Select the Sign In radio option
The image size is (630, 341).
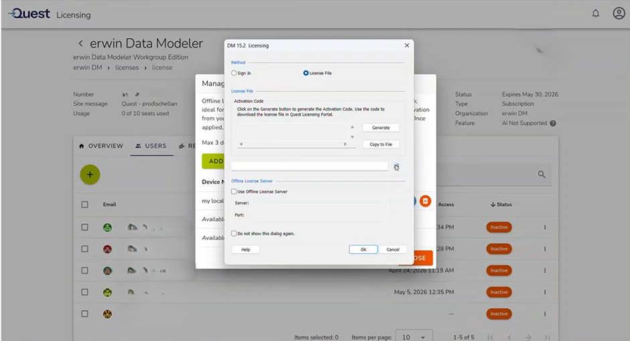click(x=234, y=73)
